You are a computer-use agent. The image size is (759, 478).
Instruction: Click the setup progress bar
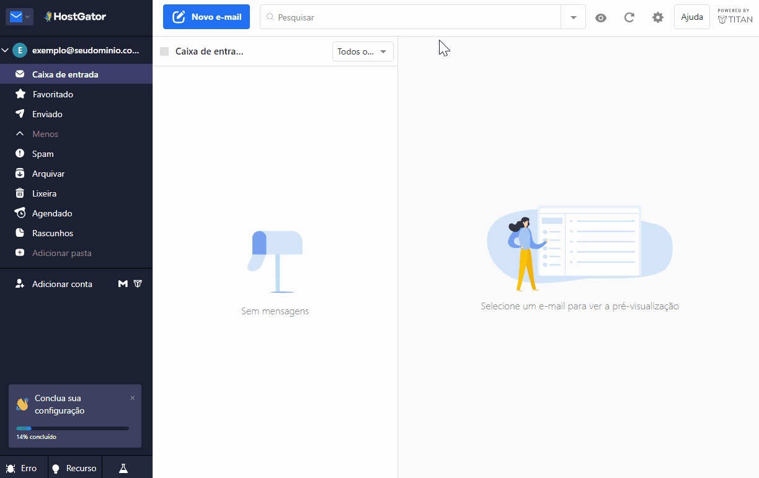73,428
